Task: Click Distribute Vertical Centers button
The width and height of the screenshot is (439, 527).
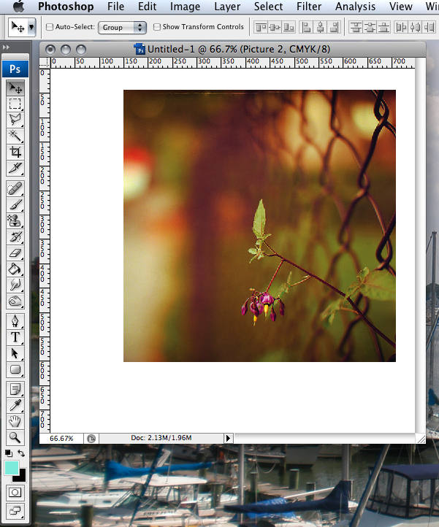Action: point(370,27)
